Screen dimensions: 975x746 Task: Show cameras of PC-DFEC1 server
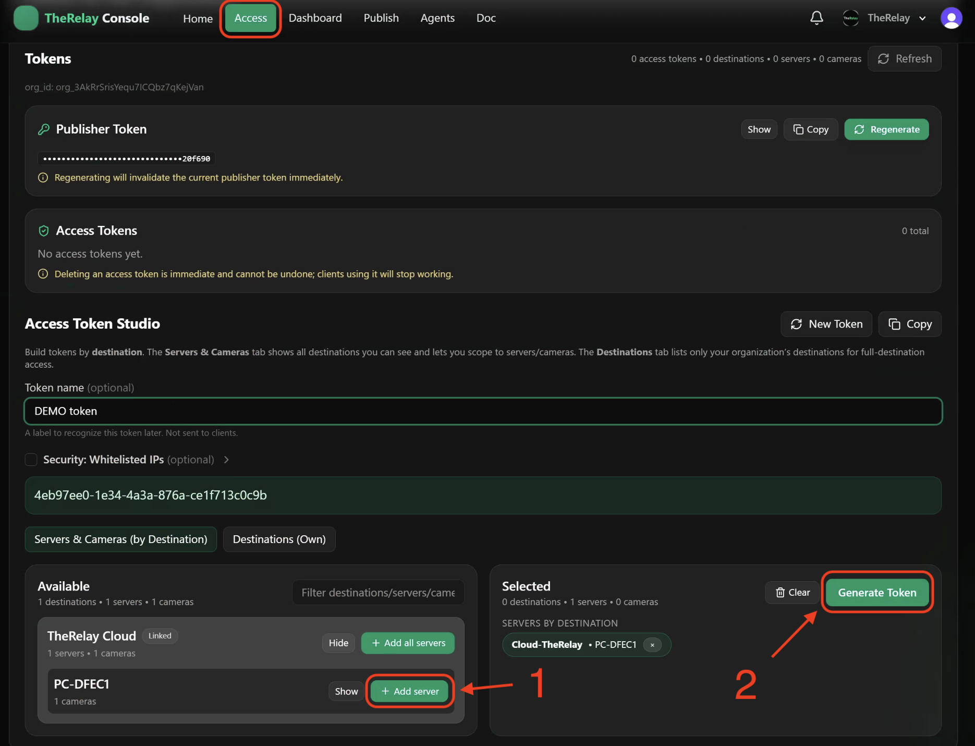click(x=346, y=691)
